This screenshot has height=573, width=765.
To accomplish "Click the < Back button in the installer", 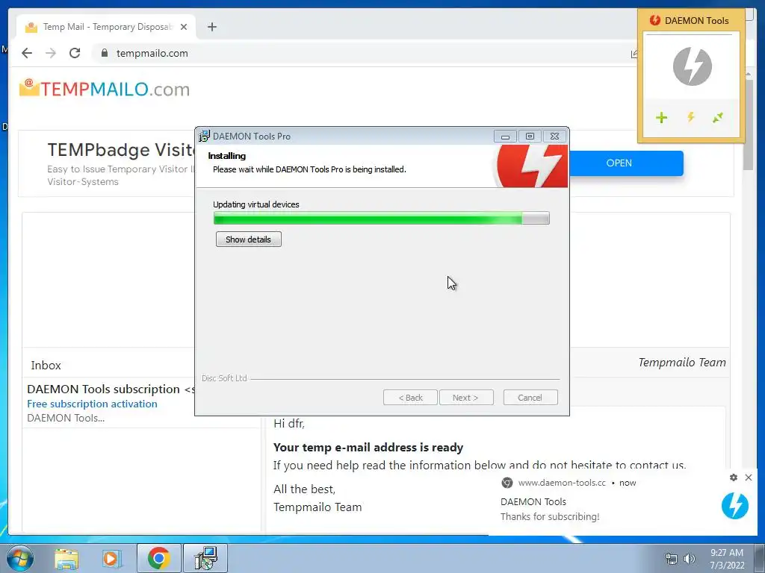I will [x=410, y=398].
